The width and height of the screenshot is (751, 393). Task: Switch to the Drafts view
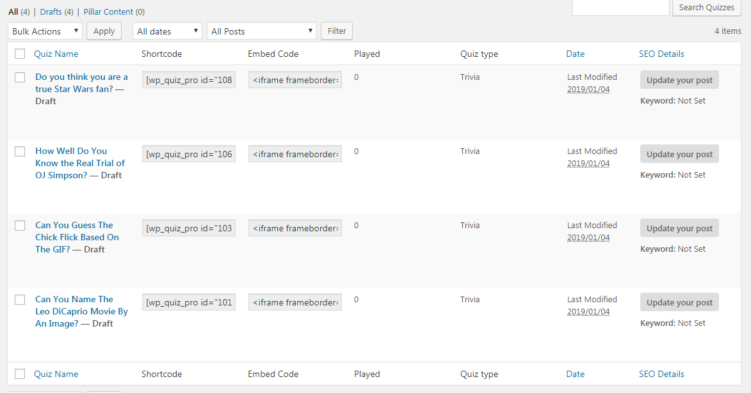[x=51, y=12]
